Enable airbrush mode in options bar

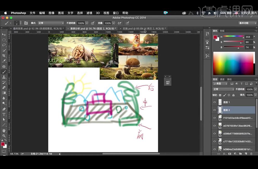120,23
